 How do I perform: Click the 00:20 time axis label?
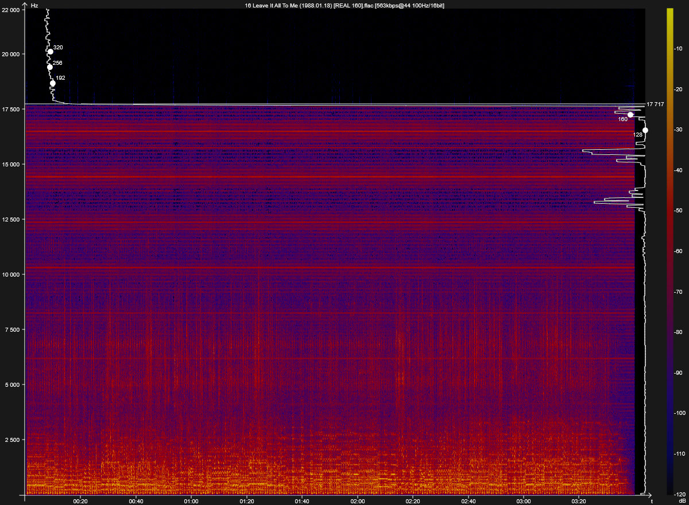click(80, 501)
